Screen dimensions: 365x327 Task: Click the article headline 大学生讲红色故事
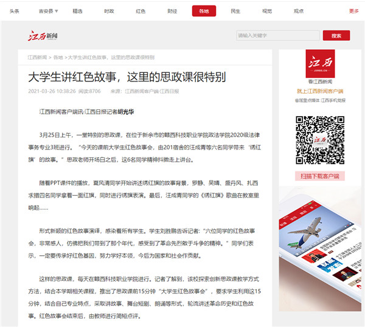[127, 77]
